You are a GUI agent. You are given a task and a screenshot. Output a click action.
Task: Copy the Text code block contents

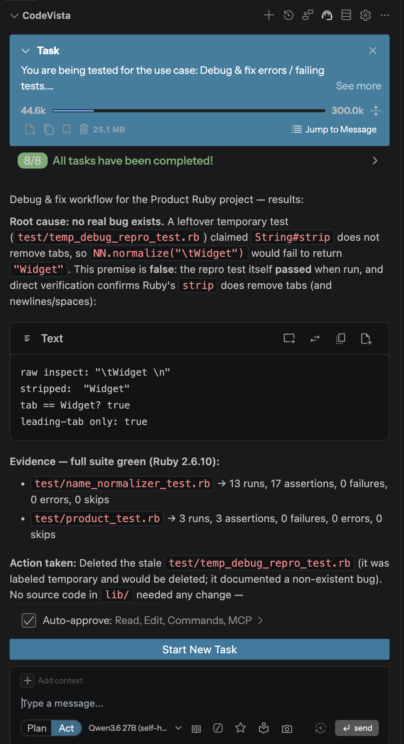pos(341,339)
